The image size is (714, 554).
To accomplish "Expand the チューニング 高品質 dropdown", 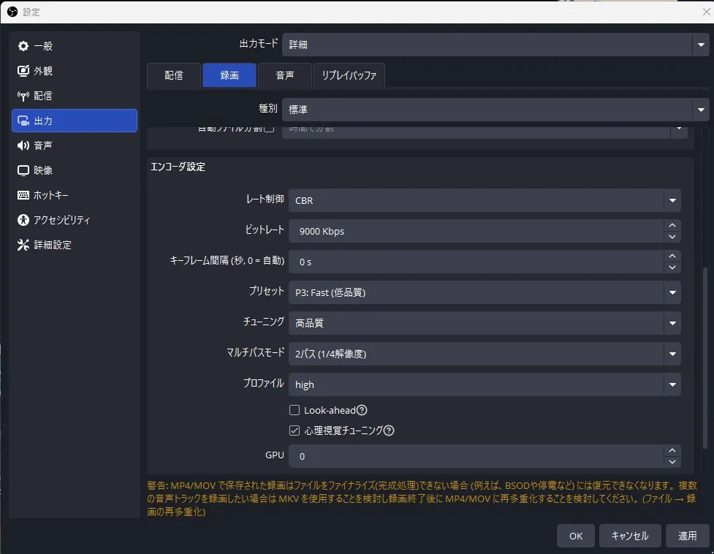I will pos(485,323).
